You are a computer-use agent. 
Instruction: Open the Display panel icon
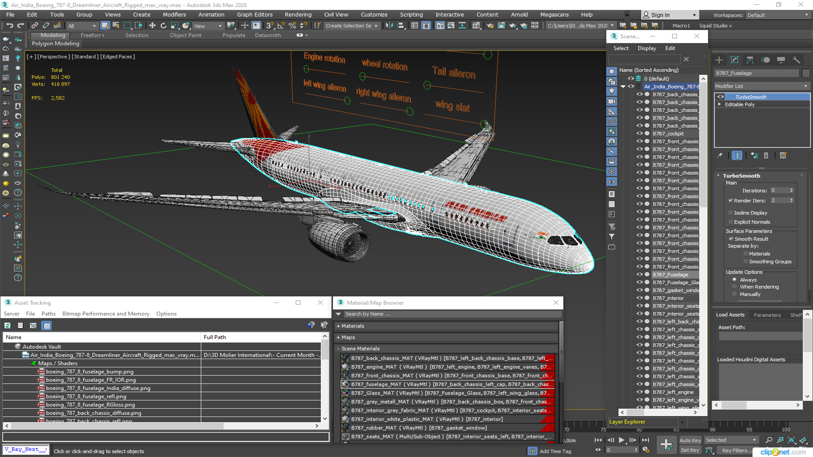[x=781, y=60]
